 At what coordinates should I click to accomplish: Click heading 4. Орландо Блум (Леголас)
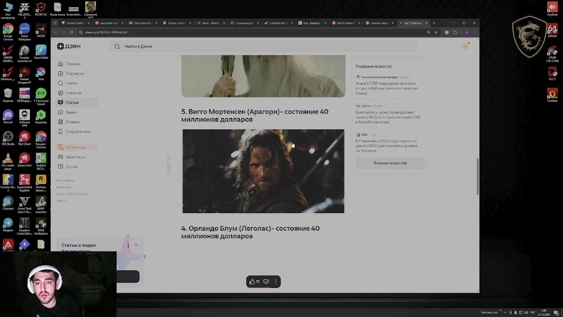tap(250, 232)
